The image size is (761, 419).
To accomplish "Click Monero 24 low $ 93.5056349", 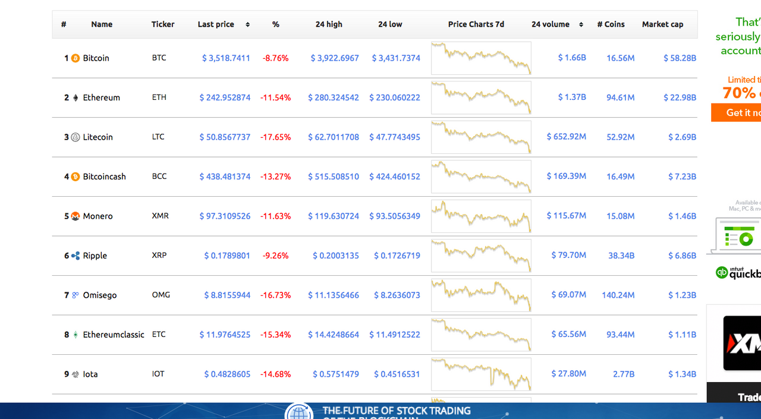I will coord(395,216).
